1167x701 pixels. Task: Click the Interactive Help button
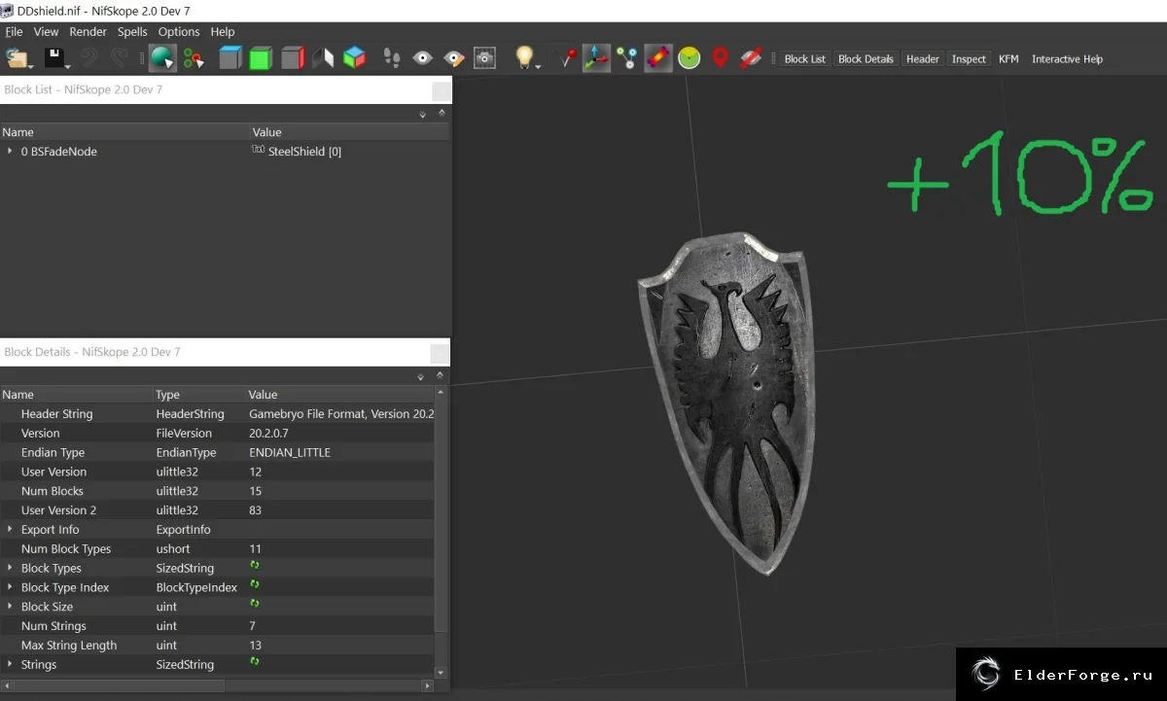1067,59
